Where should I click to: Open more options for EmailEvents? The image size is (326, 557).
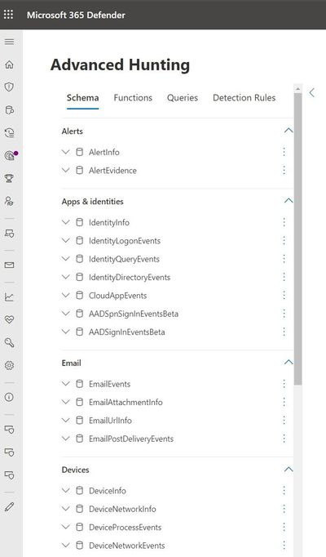click(284, 384)
